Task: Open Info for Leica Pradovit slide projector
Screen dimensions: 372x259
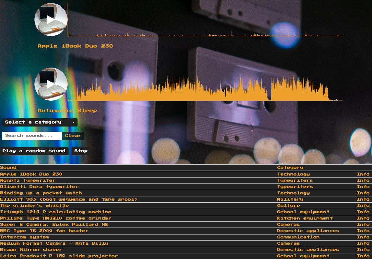Action: pyautogui.click(x=363, y=256)
